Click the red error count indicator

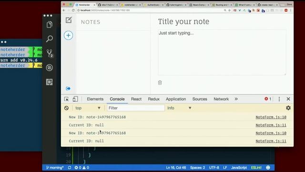point(268,99)
